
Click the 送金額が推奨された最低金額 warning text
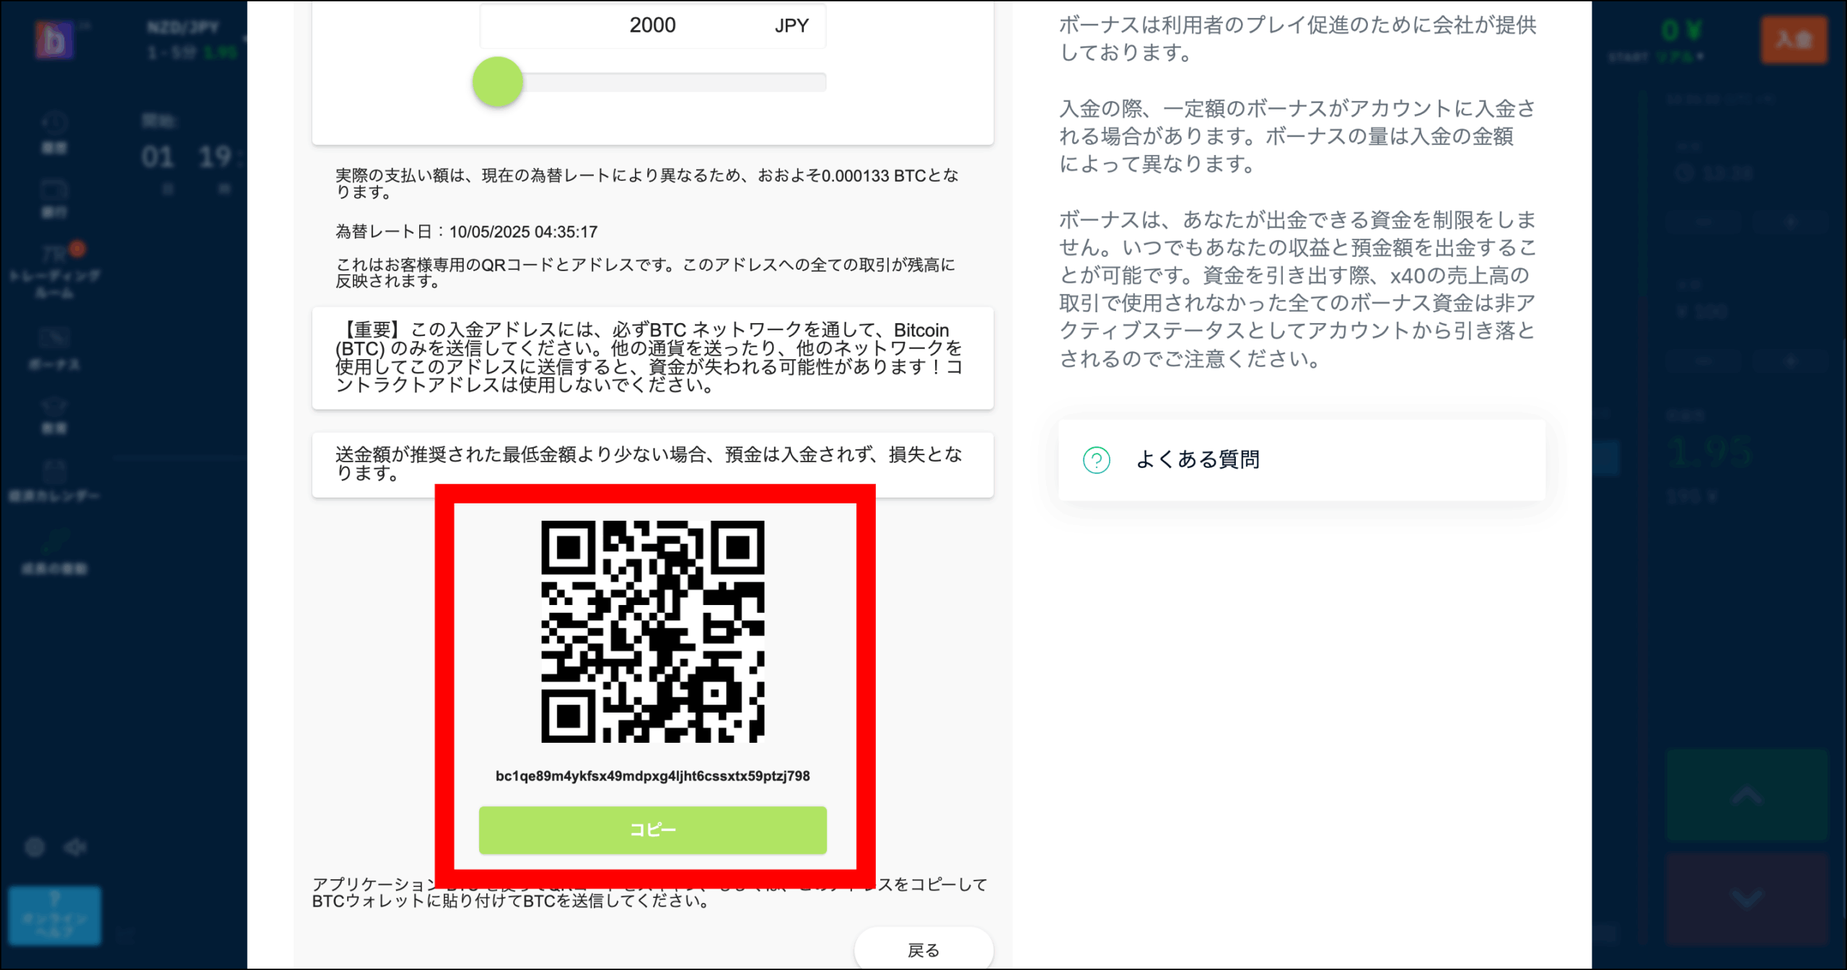pos(649,464)
